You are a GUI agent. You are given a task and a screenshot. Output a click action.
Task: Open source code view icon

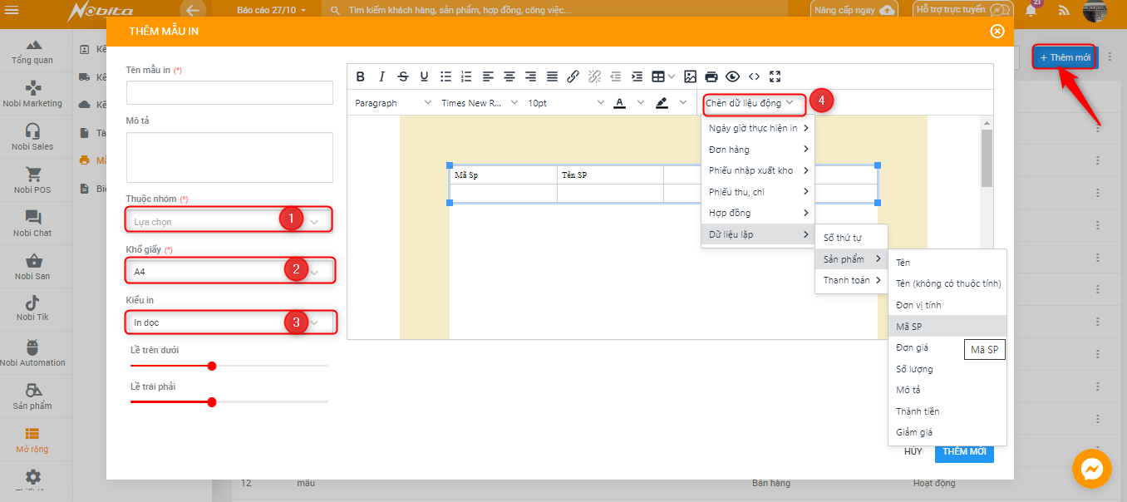pos(754,76)
